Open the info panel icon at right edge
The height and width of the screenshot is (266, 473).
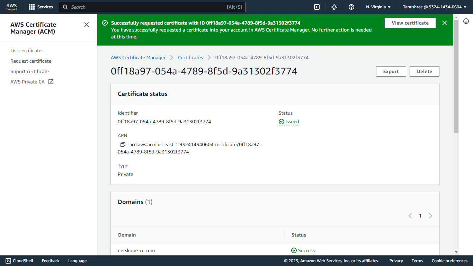(466, 21)
